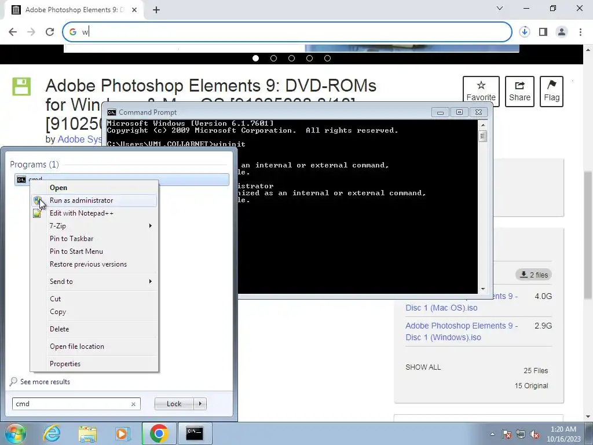The height and width of the screenshot is (445, 593).
Task: Clear the Start menu search box
Action: [x=133, y=404]
